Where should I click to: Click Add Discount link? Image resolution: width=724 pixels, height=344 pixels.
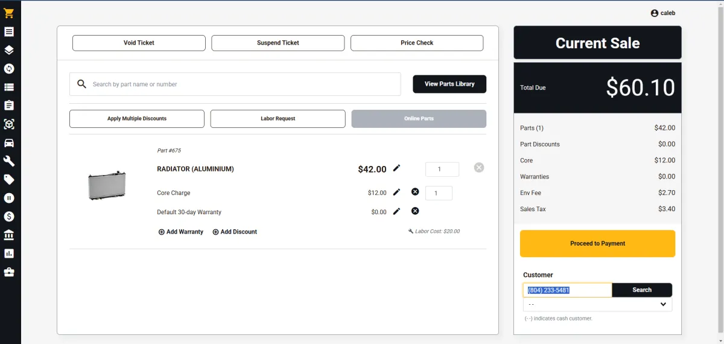[235, 232]
